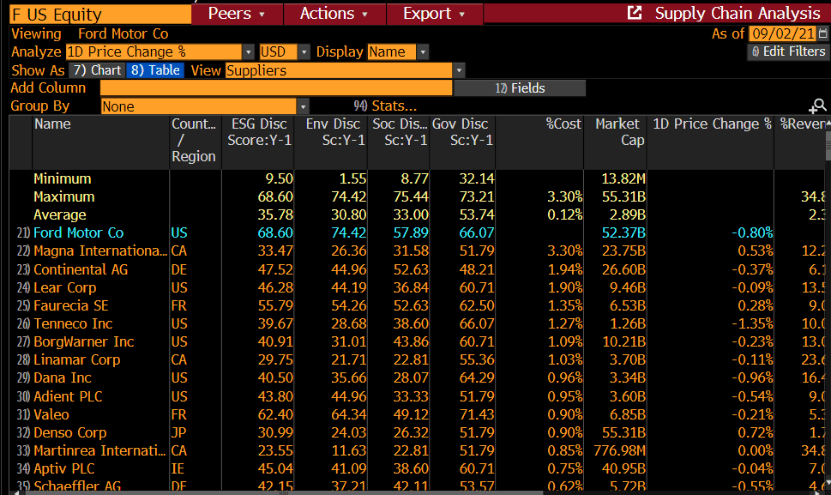Image resolution: width=831 pixels, height=495 pixels.
Task: Open the Peers menu
Action: coord(237,13)
